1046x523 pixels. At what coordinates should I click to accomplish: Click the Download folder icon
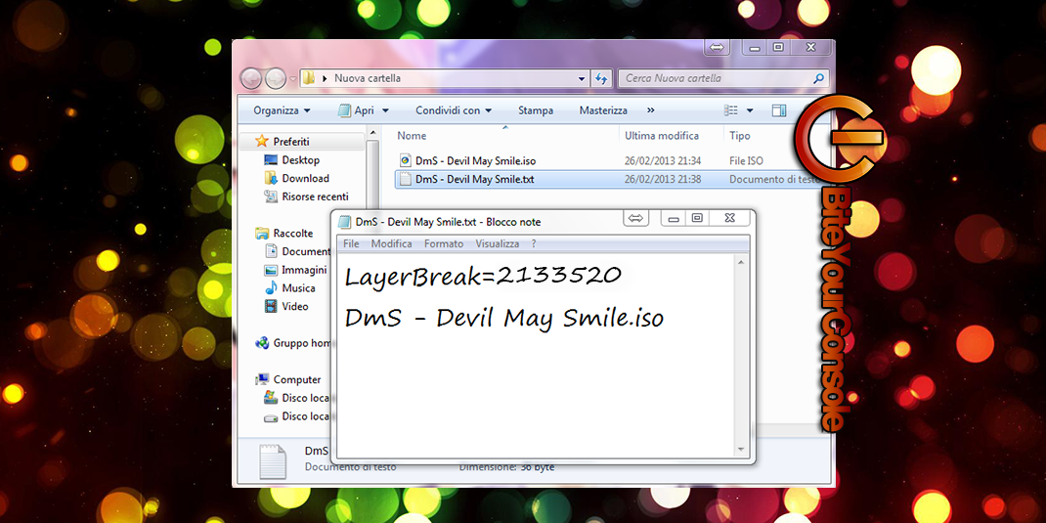coord(271,178)
